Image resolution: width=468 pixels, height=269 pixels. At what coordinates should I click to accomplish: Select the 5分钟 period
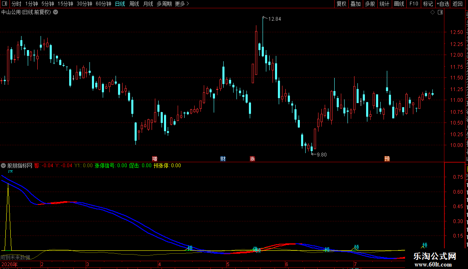pos(48,4)
